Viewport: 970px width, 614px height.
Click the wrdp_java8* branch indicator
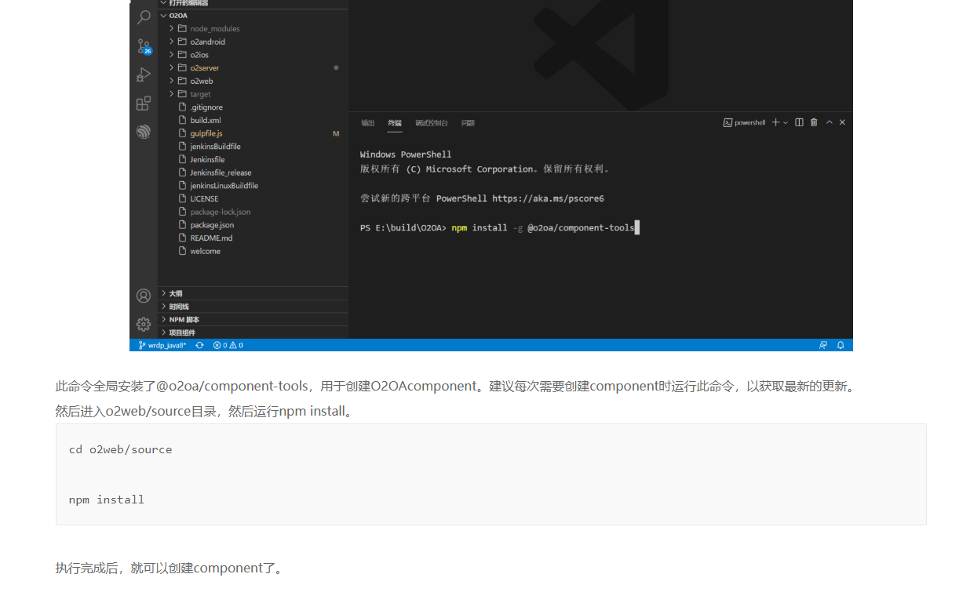pyautogui.click(x=162, y=345)
